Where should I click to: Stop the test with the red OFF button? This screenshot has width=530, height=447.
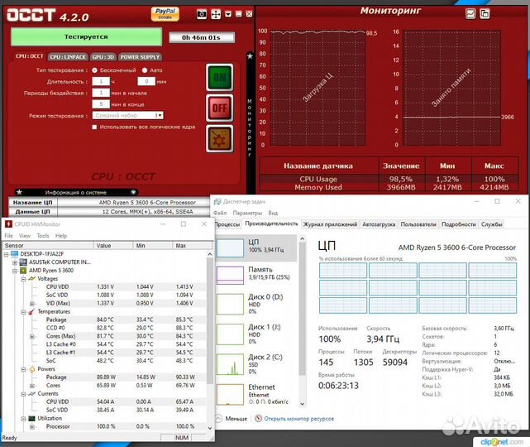pyautogui.click(x=220, y=108)
